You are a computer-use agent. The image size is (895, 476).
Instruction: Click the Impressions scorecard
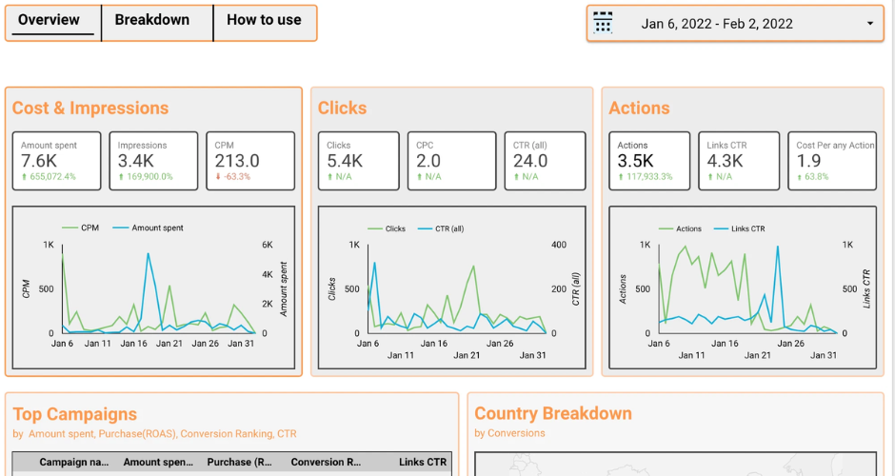[153, 161]
